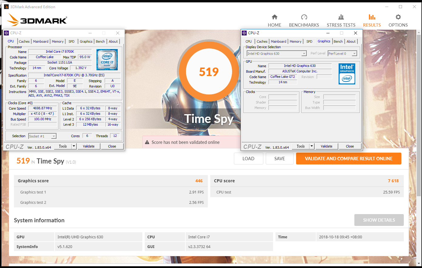Click the Code Name Coffee Lake GT2 field
This screenshot has width=422, height=268.
coord(283,77)
